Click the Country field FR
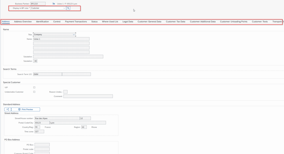The height and width of the screenshot is (154, 284). click(x=37, y=127)
